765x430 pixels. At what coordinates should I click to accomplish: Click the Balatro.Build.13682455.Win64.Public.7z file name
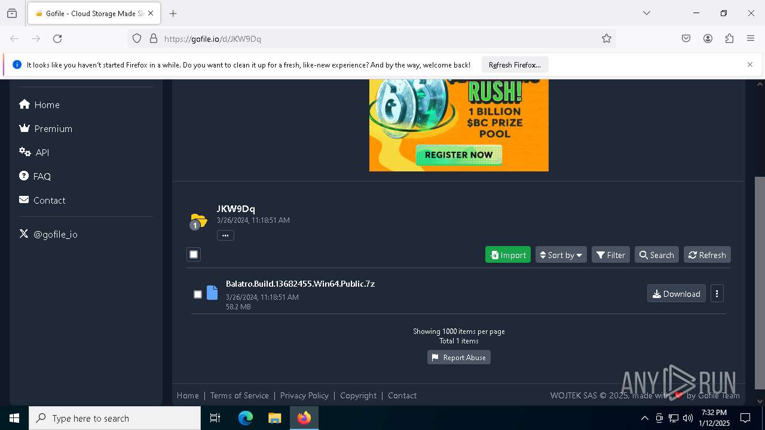click(300, 284)
